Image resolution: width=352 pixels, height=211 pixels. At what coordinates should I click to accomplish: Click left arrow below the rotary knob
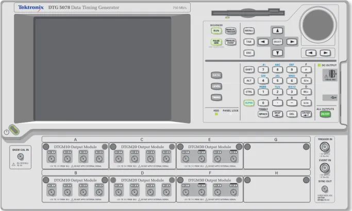(311, 53)
